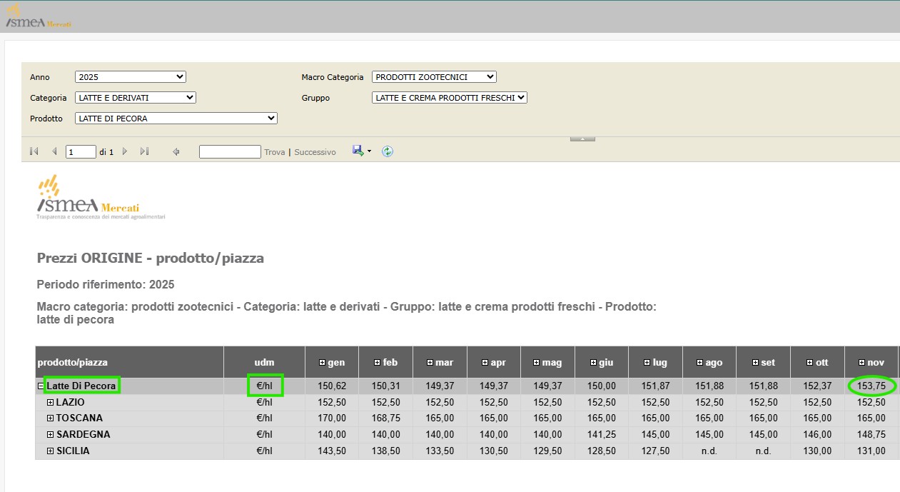Select SICILIA lug value 127,50
This screenshot has width=900, height=492.
pos(655,451)
